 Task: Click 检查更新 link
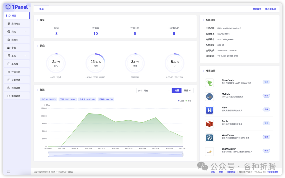tap(273, 172)
